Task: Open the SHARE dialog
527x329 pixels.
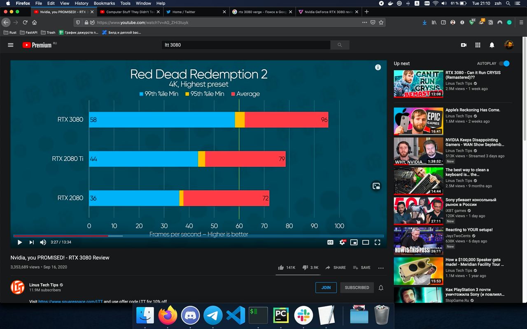Action: coord(336,267)
